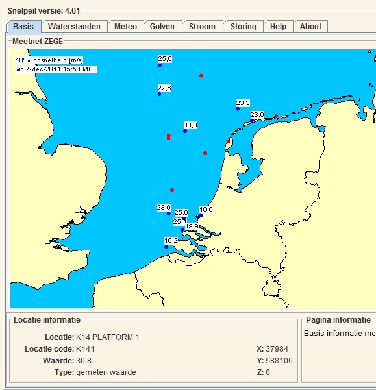Screen dimensions: 376x390
Task: Click the 10' windsnelheid [m/s] map label
Action: [x=49, y=60]
